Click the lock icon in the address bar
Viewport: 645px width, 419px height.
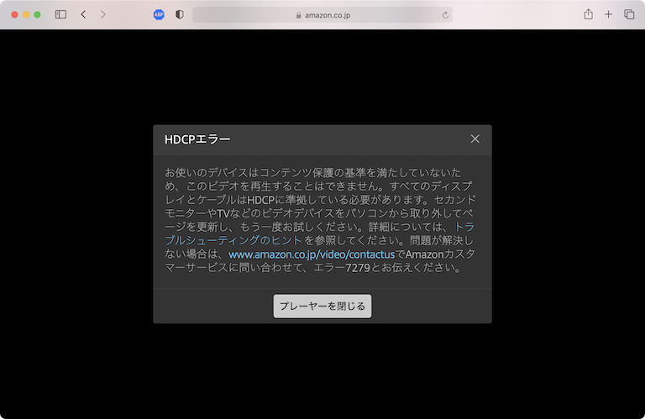[299, 15]
